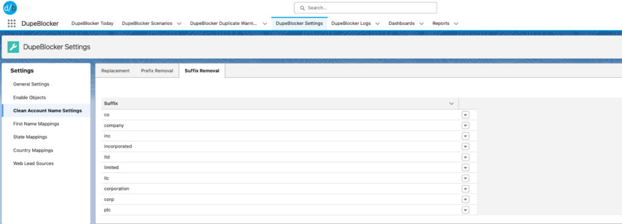This screenshot has width=622, height=224.
Task: Open row actions dropdown for llc
Action: [x=466, y=178]
